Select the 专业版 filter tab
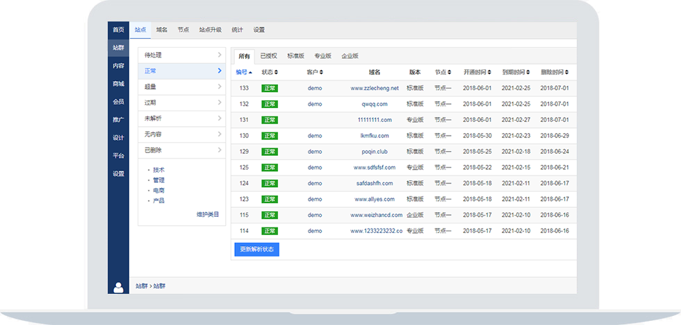 coord(322,56)
